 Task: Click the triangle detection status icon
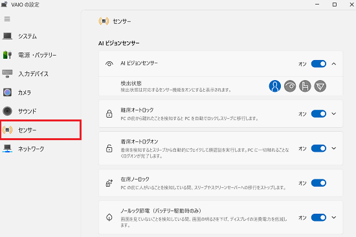tap(320, 86)
